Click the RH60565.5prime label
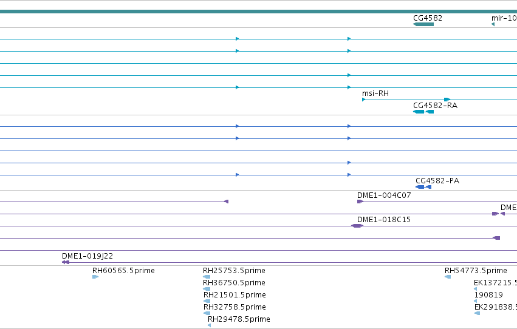 tap(123, 271)
